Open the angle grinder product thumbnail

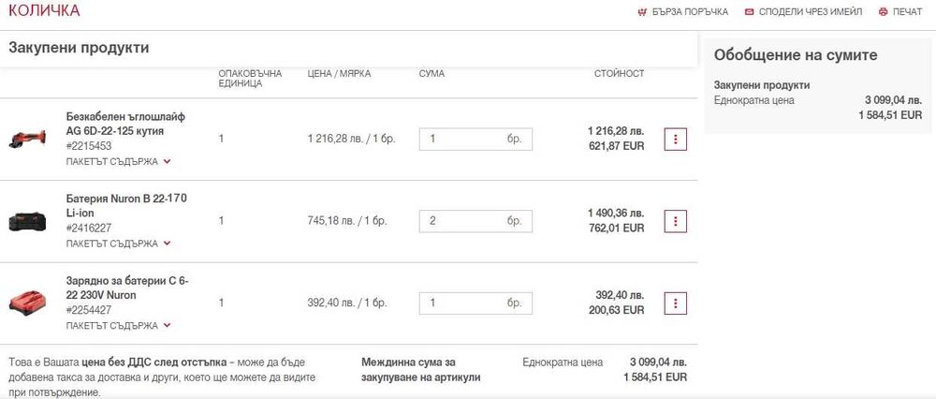[27, 139]
